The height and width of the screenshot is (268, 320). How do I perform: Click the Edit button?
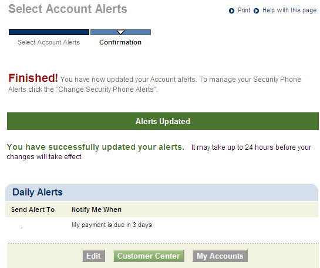94,256
